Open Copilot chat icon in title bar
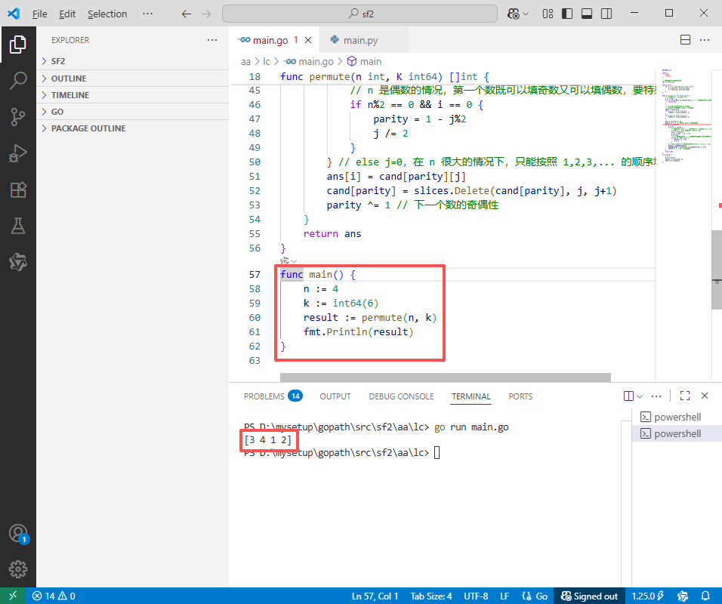This screenshot has height=604, width=722. point(514,14)
